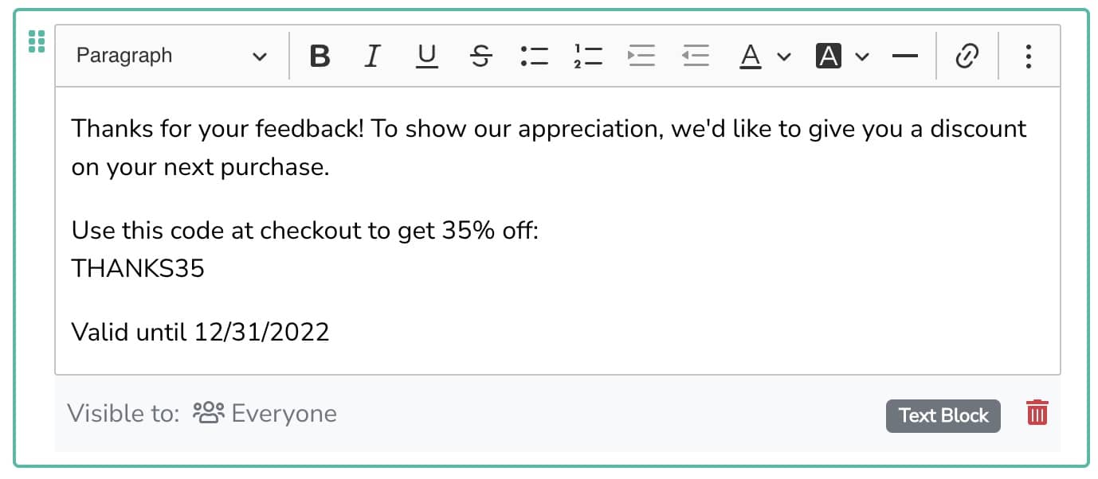This screenshot has height=479, width=1098.
Task: Open more toolbar options menu
Action: (x=1029, y=56)
